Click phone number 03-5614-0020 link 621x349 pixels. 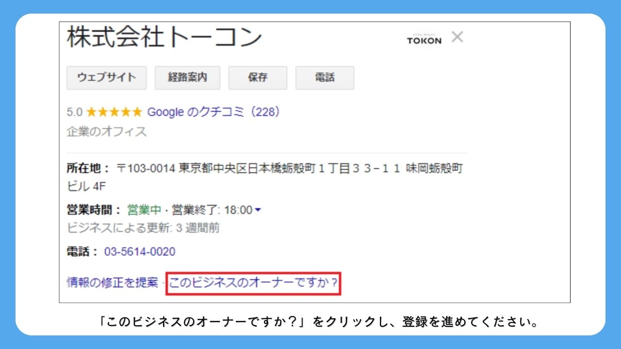(x=140, y=252)
